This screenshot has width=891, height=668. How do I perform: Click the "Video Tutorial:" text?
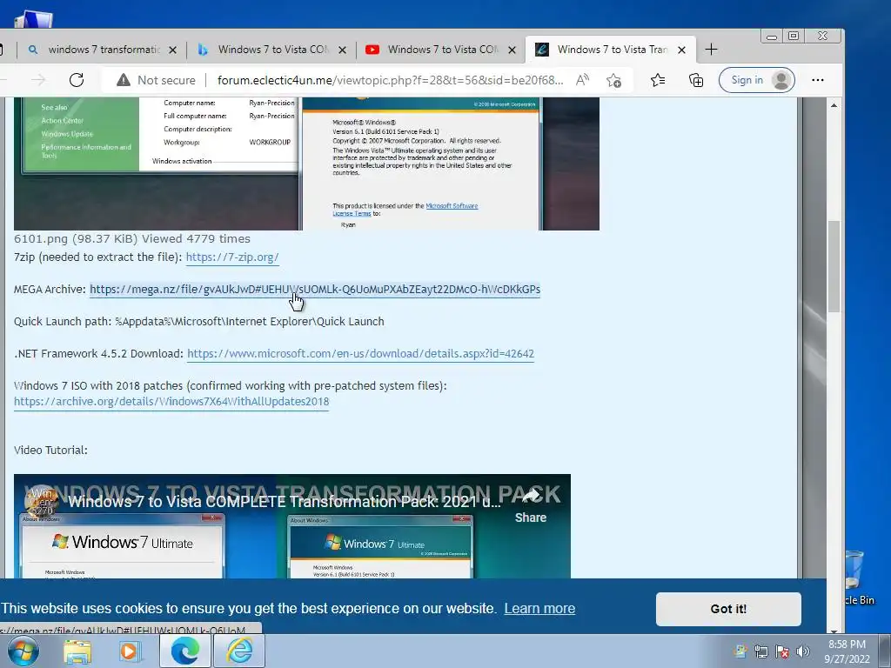pyautogui.click(x=50, y=450)
